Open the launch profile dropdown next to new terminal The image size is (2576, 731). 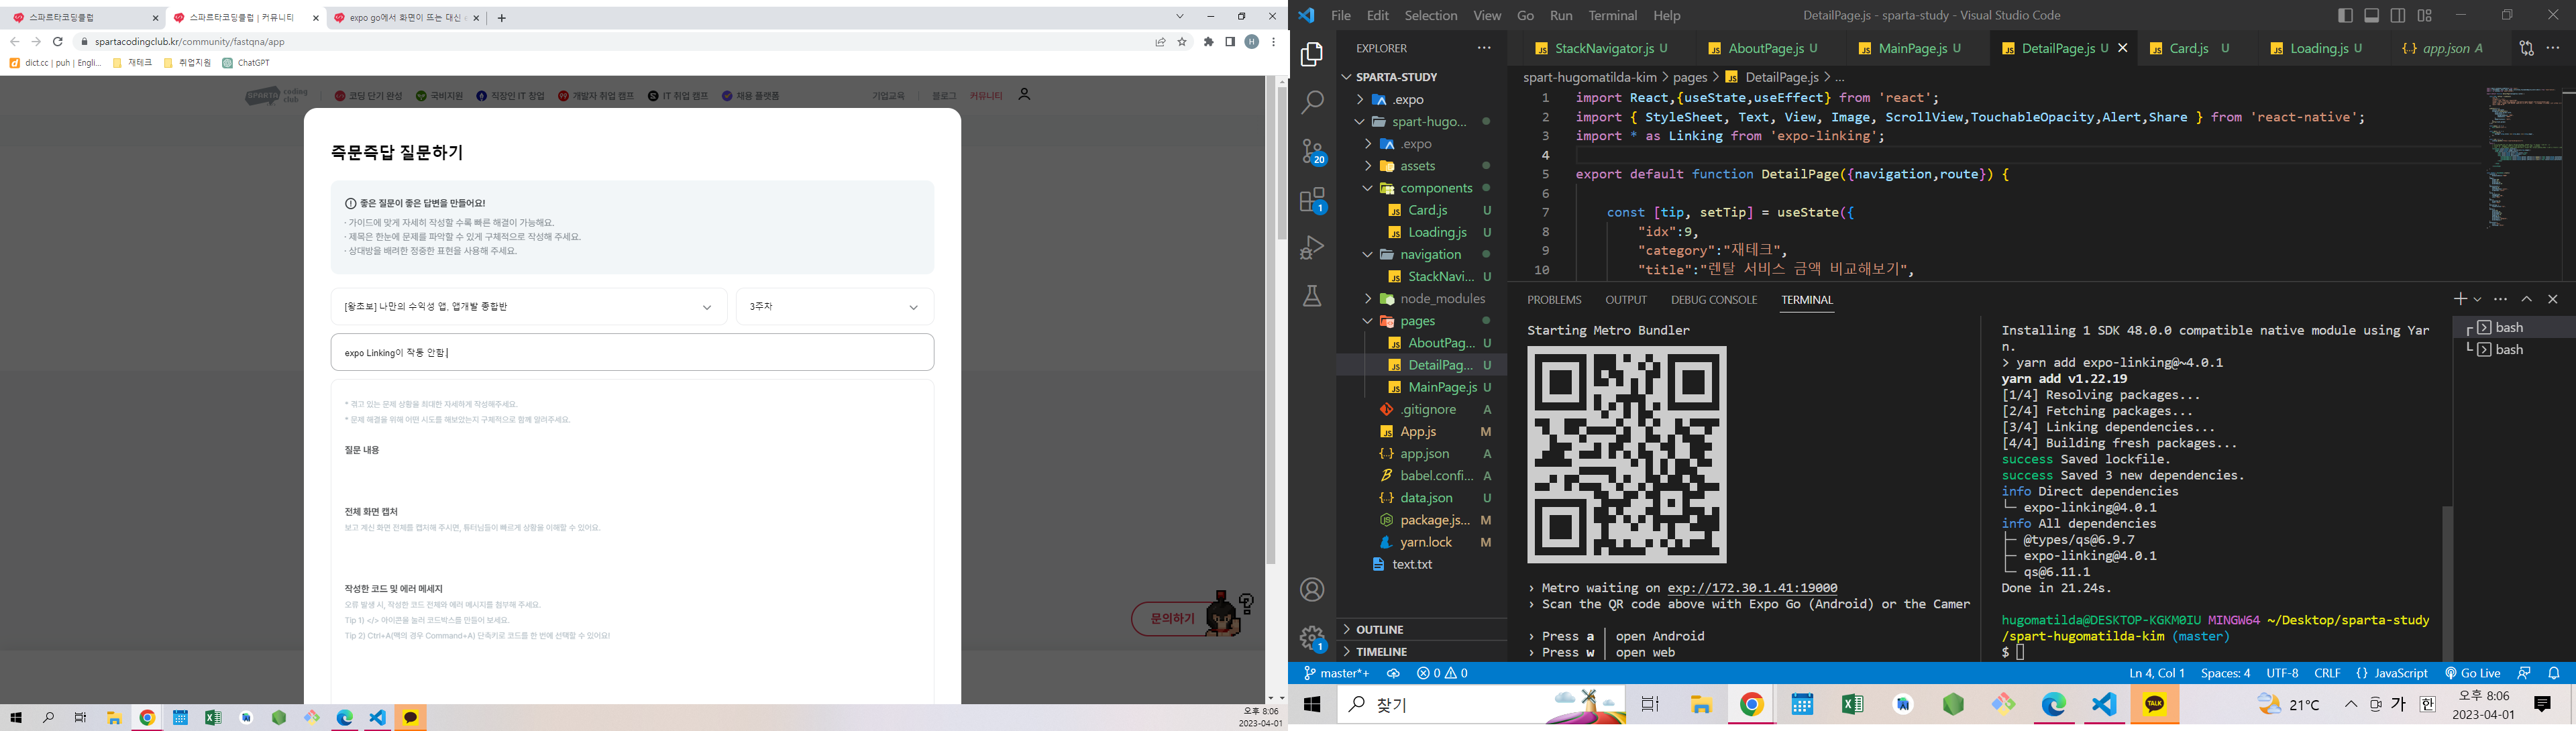point(2477,299)
